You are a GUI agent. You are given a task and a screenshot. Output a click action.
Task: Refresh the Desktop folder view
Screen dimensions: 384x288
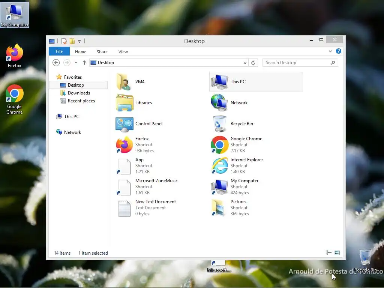pyautogui.click(x=253, y=63)
